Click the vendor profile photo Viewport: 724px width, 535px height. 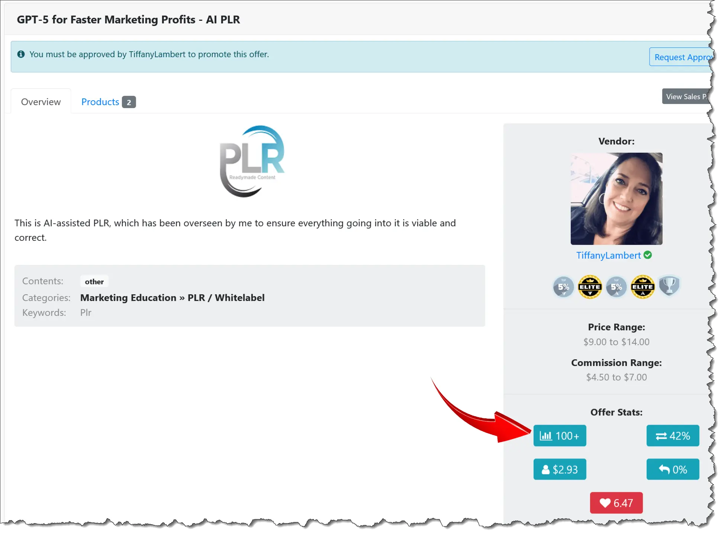coord(617,199)
